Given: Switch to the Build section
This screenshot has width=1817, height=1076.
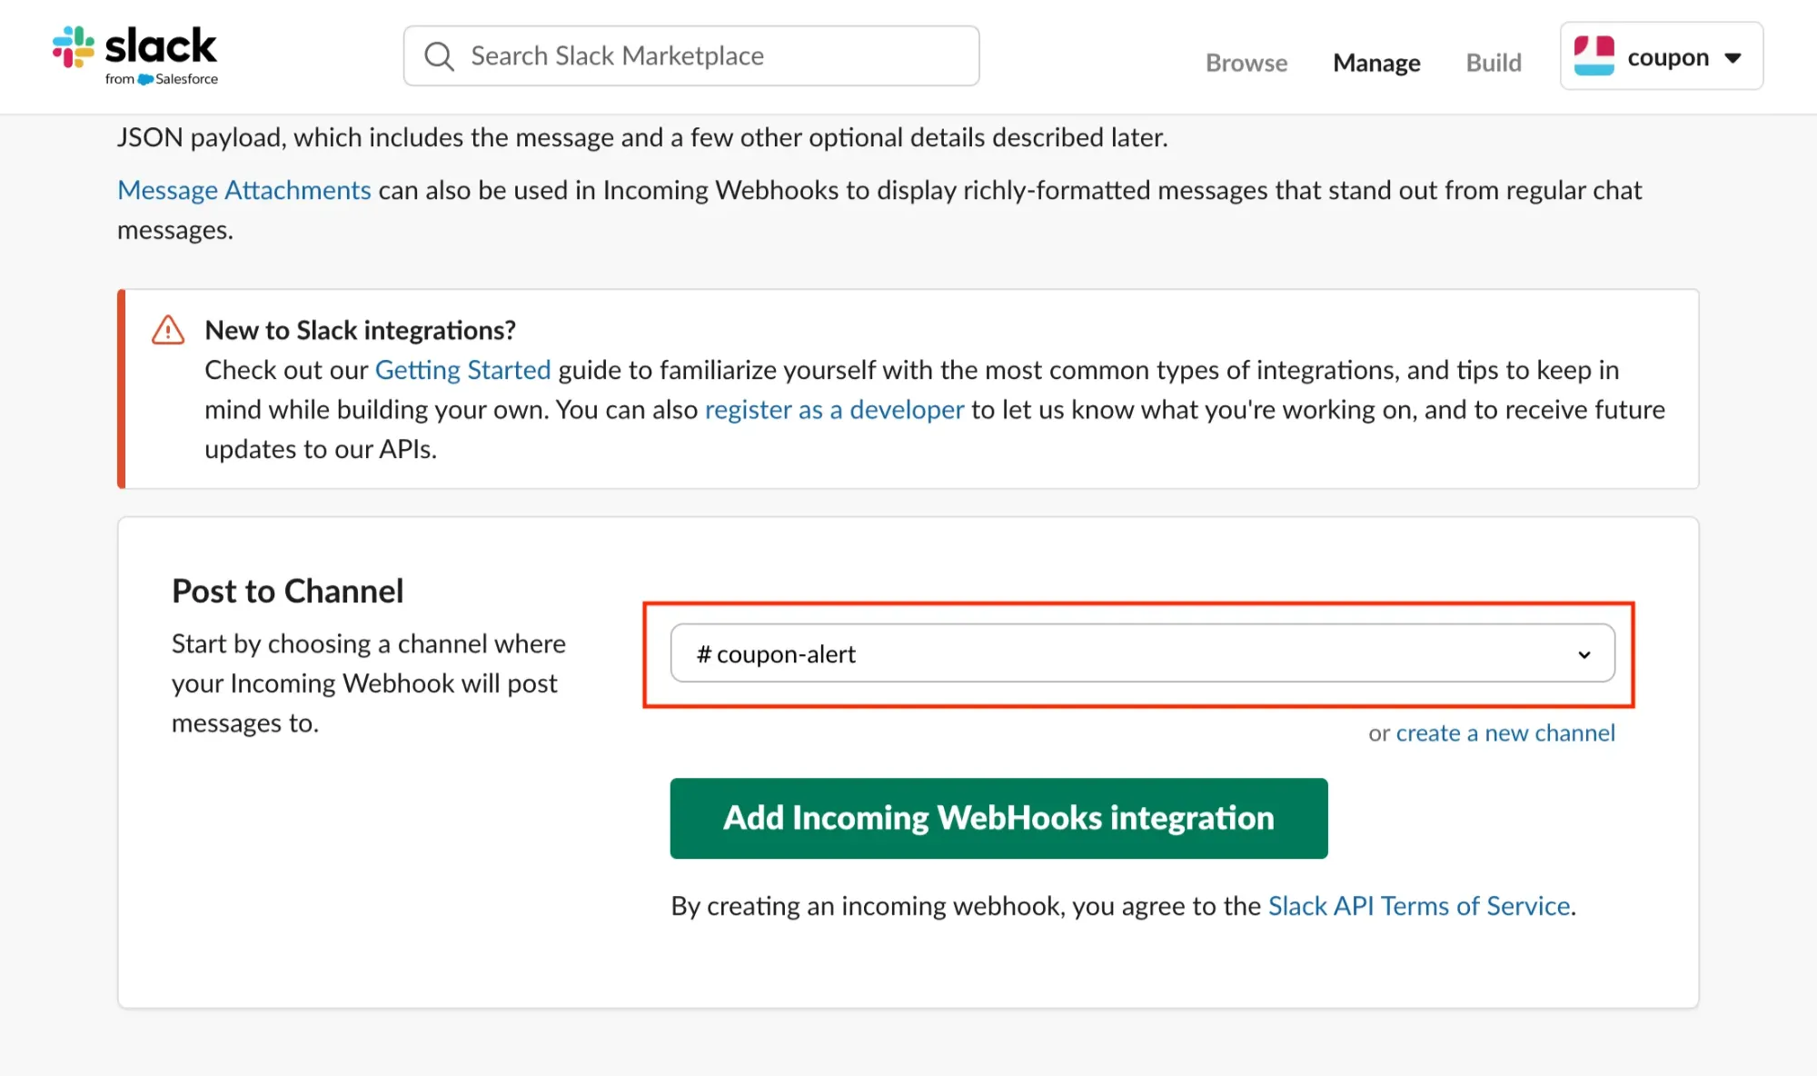Looking at the screenshot, I should point(1494,63).
